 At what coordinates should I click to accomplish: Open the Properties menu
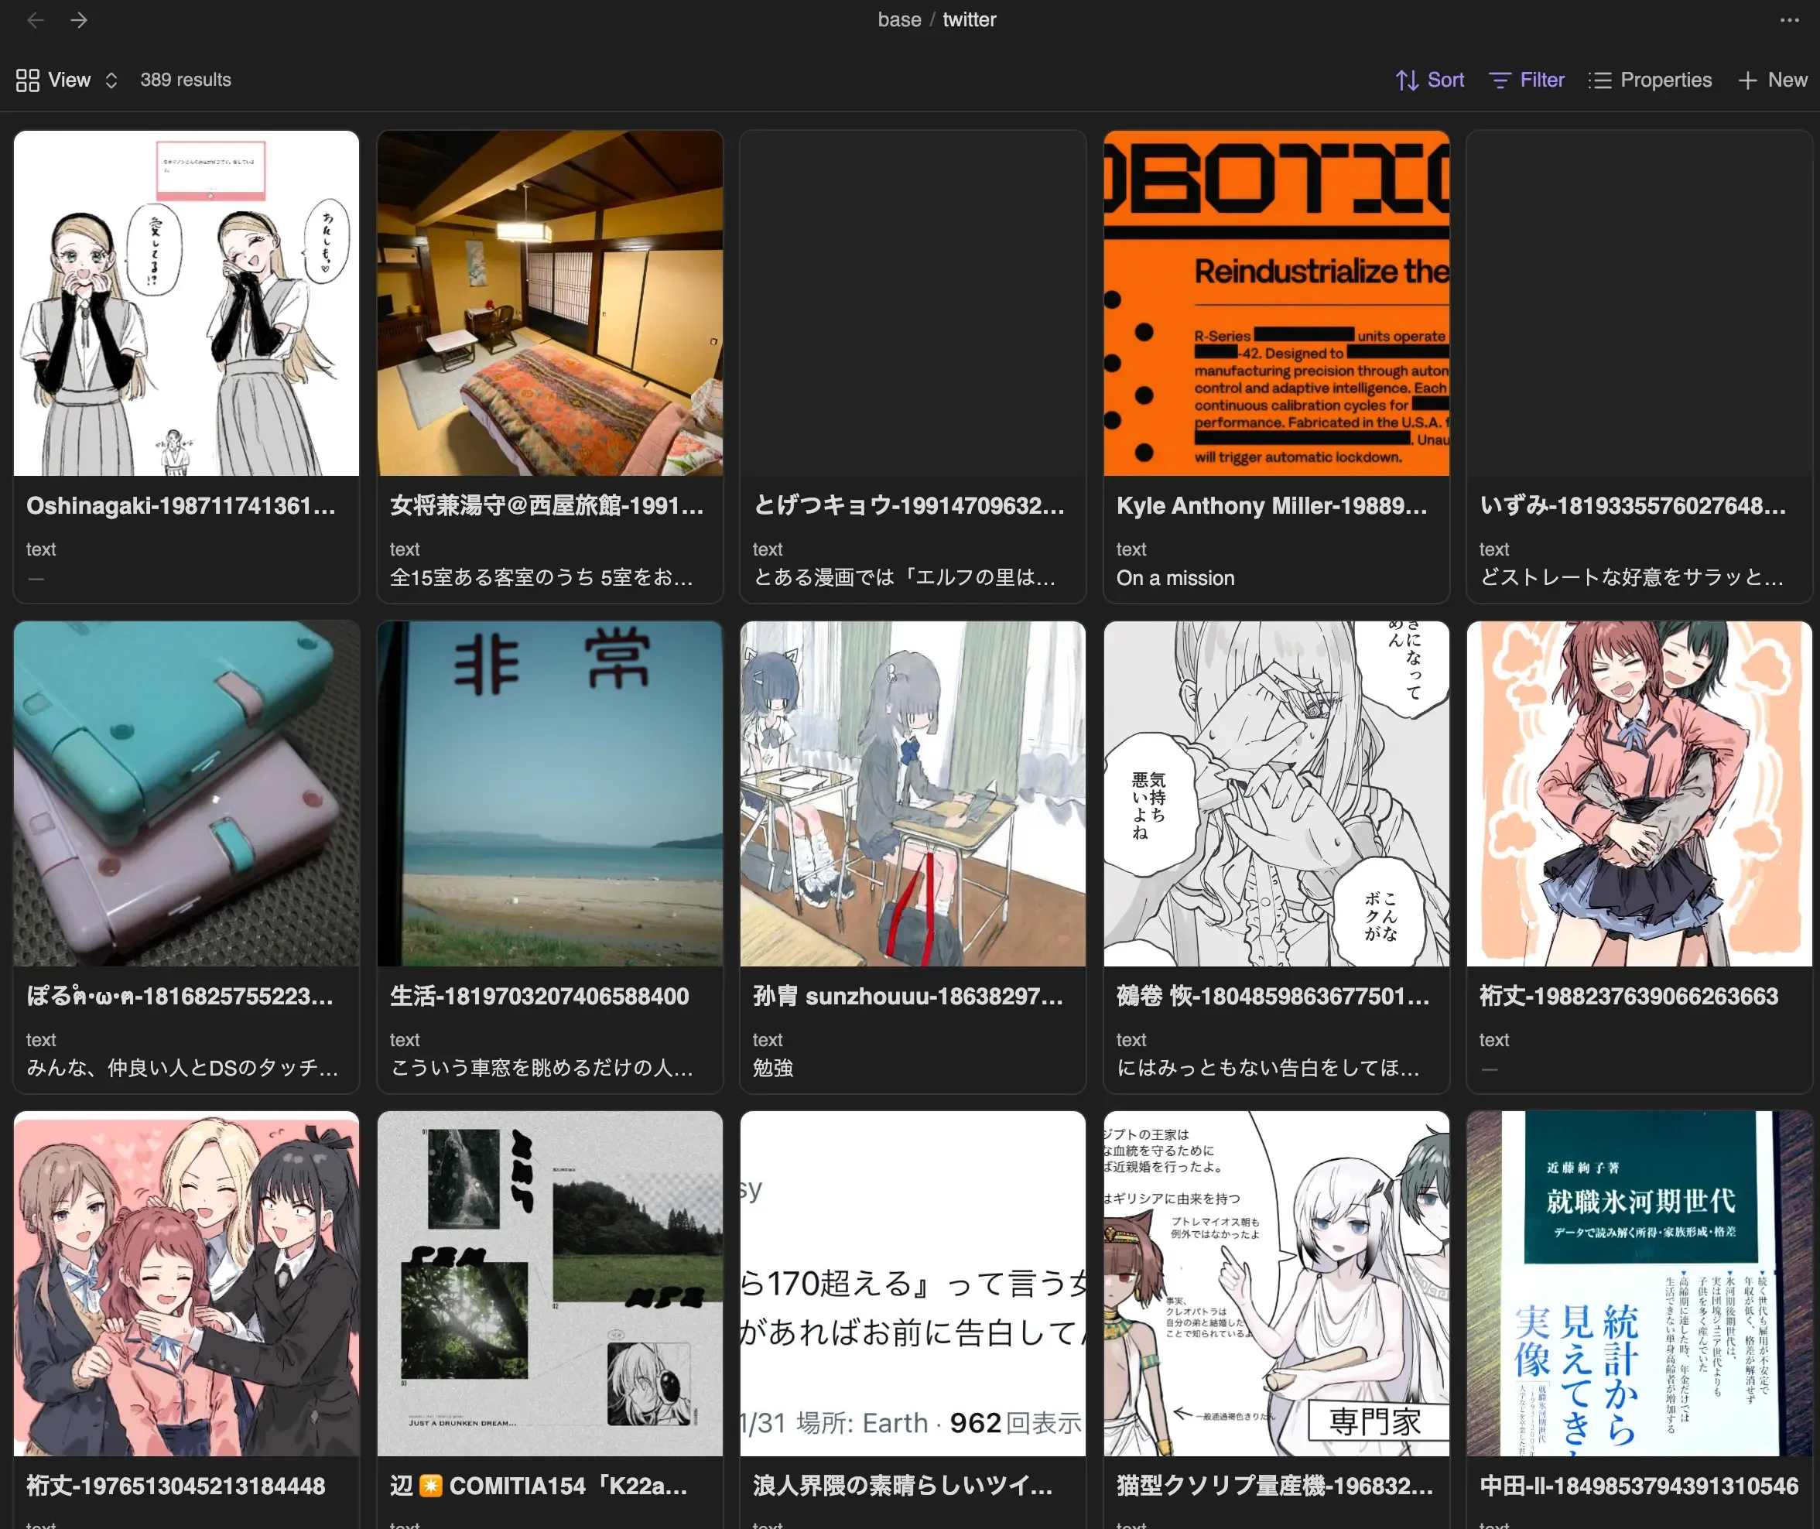1665,80
